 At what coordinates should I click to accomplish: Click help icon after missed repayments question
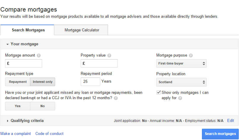[x=116, y=98]
